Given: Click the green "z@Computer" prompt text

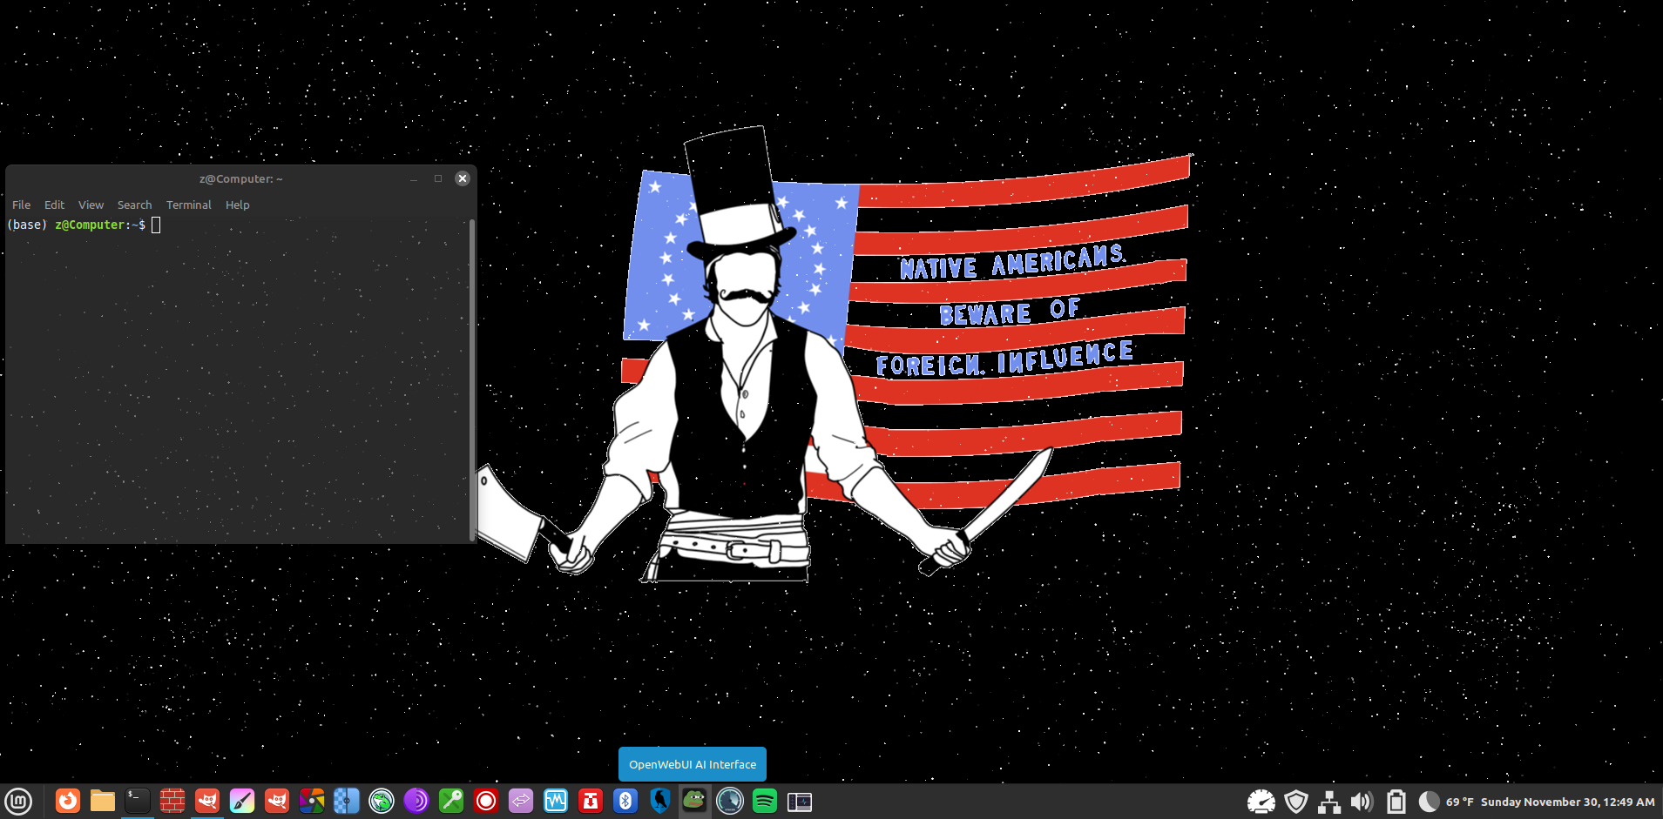Looking at the screenshot, I should (90, 225).
